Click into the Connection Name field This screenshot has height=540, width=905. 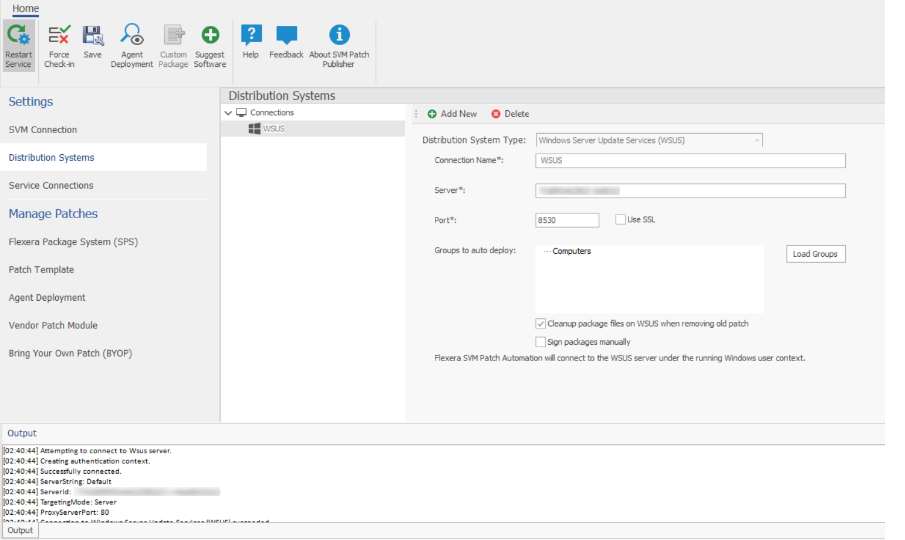tap(690, 161)
